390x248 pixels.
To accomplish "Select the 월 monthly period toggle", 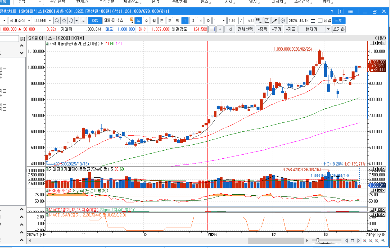I will (154, 21).
